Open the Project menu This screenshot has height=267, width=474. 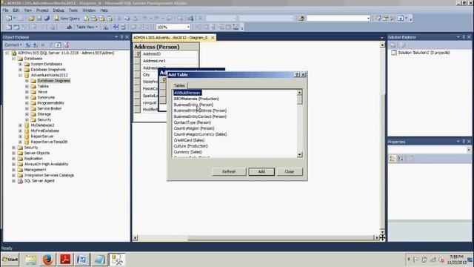point(42,10)
